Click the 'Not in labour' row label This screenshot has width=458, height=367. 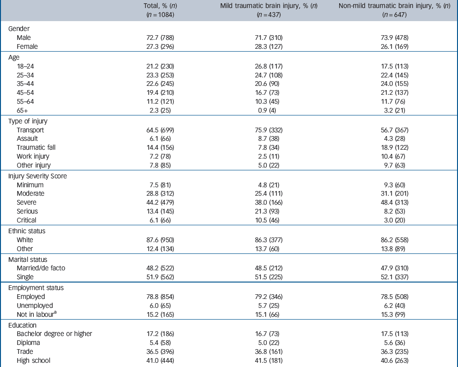[34, 315]
